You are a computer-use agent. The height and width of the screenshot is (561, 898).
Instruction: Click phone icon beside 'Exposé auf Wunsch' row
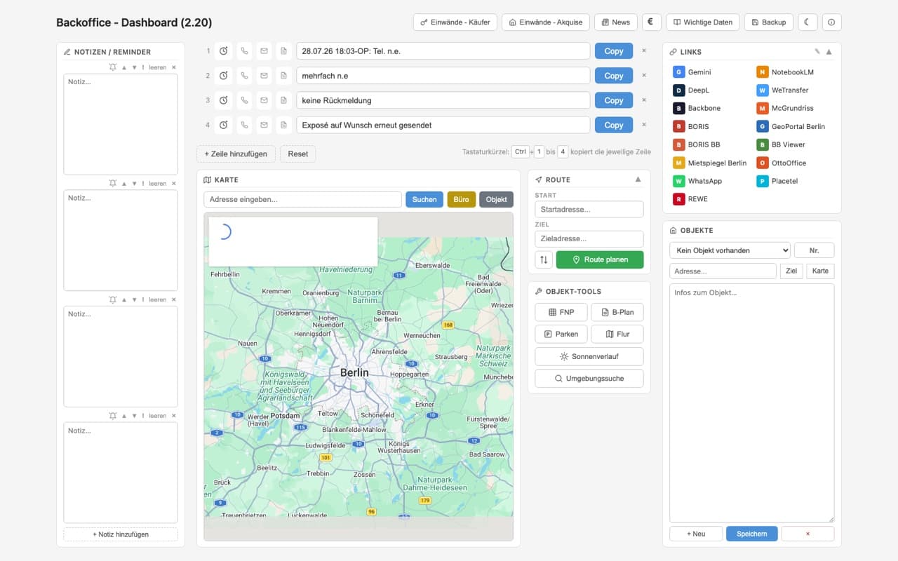244,125
